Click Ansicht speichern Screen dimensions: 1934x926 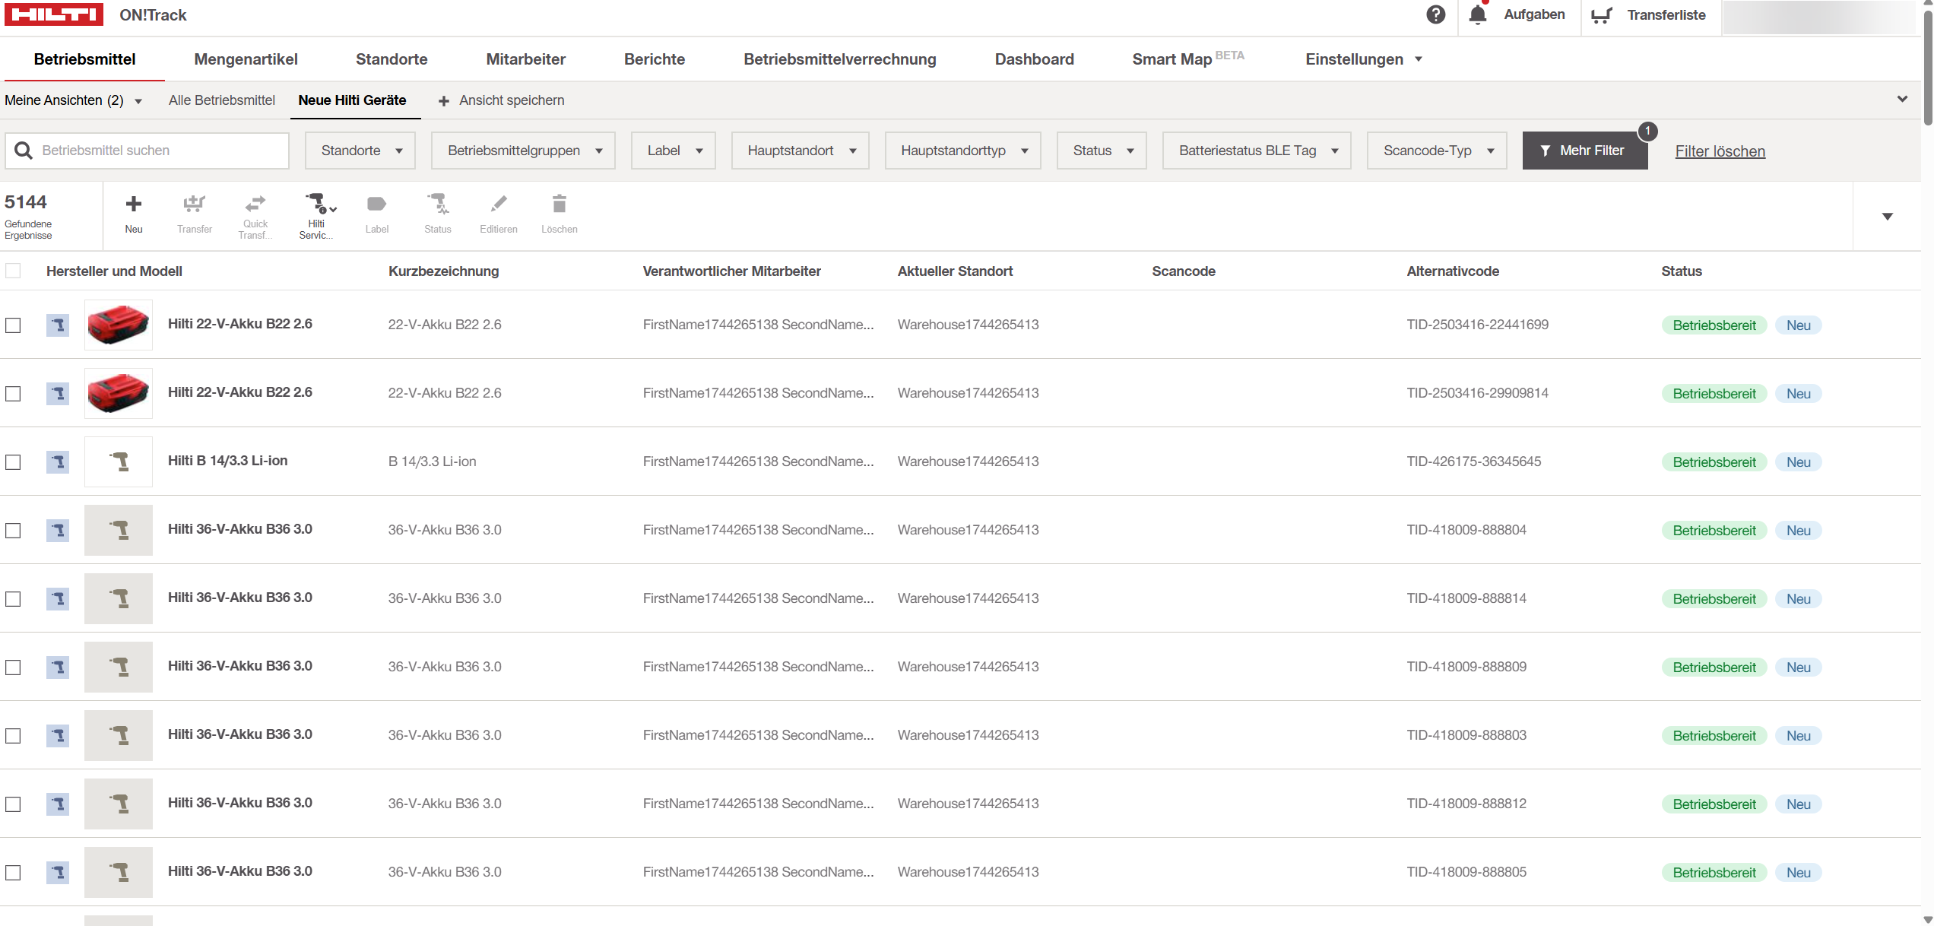(512, 100)
